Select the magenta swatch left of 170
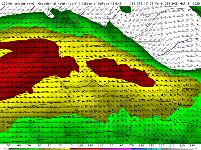The image size is (201, 150). click(x=128, y=149)
